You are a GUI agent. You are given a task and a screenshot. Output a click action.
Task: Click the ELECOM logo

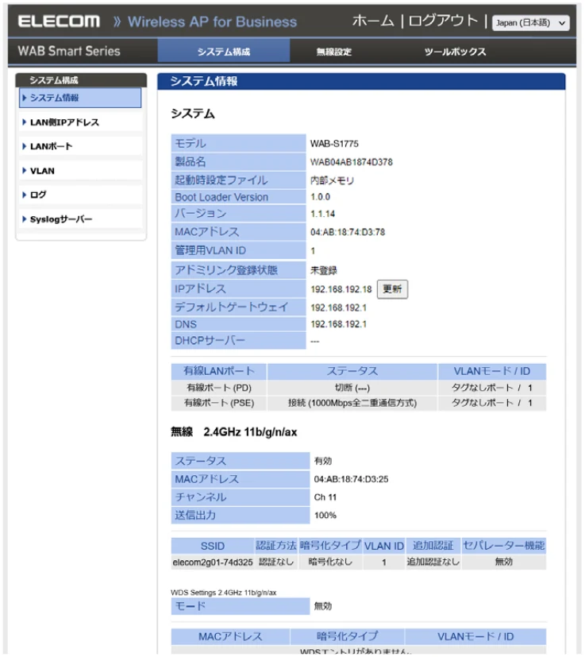59,21
